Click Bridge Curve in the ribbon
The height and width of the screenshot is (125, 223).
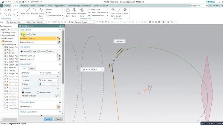pos(94,9)
